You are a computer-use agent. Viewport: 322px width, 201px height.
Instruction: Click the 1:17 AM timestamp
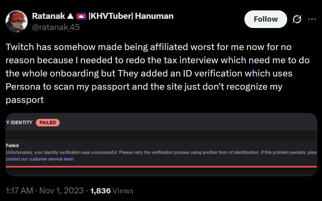[x=19, y=191]
